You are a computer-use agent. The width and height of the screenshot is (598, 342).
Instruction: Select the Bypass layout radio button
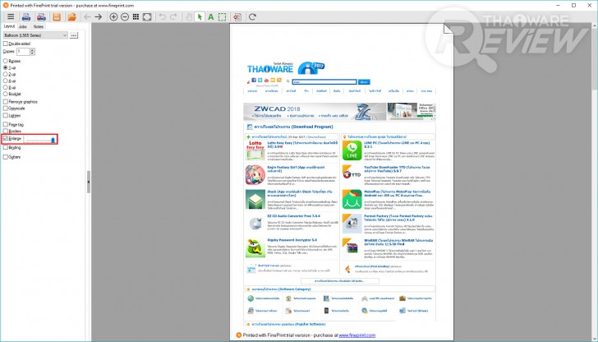click(5, 61)
